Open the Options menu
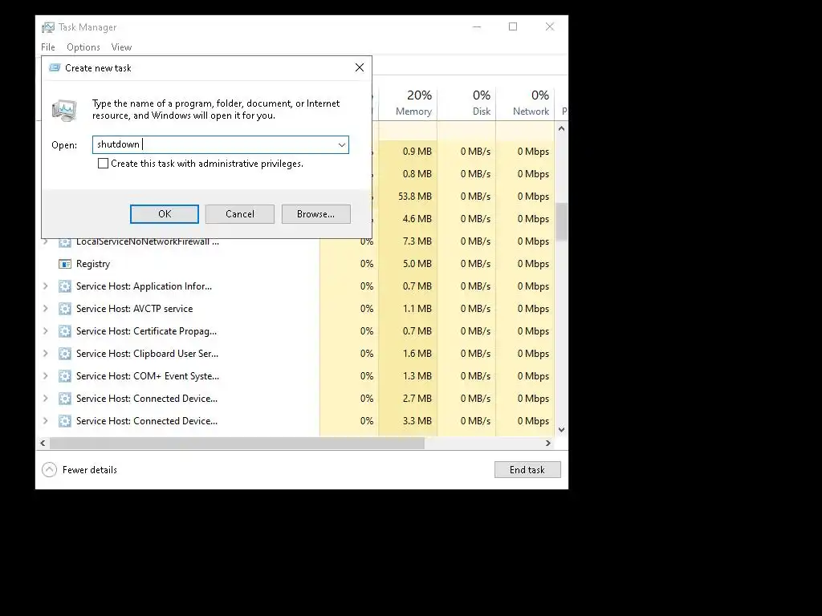This screenshot has width=822, height=616. (x=83, y=47)
